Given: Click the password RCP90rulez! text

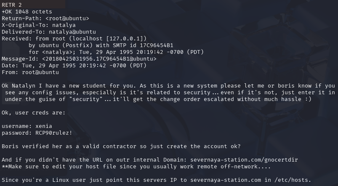Looking at the screenshot, I should (37, 133).
